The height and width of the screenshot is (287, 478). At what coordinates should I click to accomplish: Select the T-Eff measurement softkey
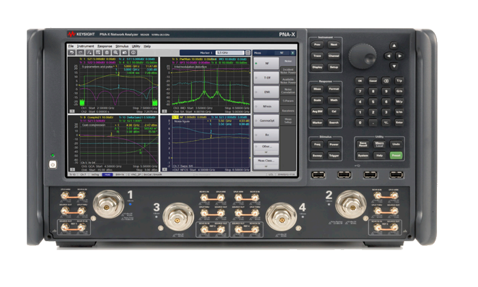266,78
